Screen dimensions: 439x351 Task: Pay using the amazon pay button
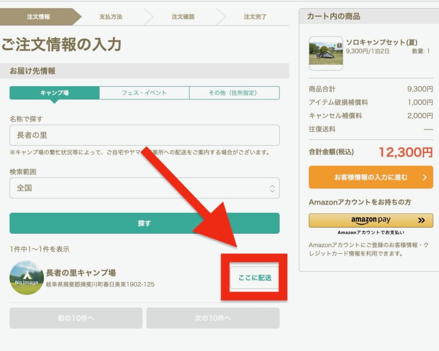click(371, 220)
